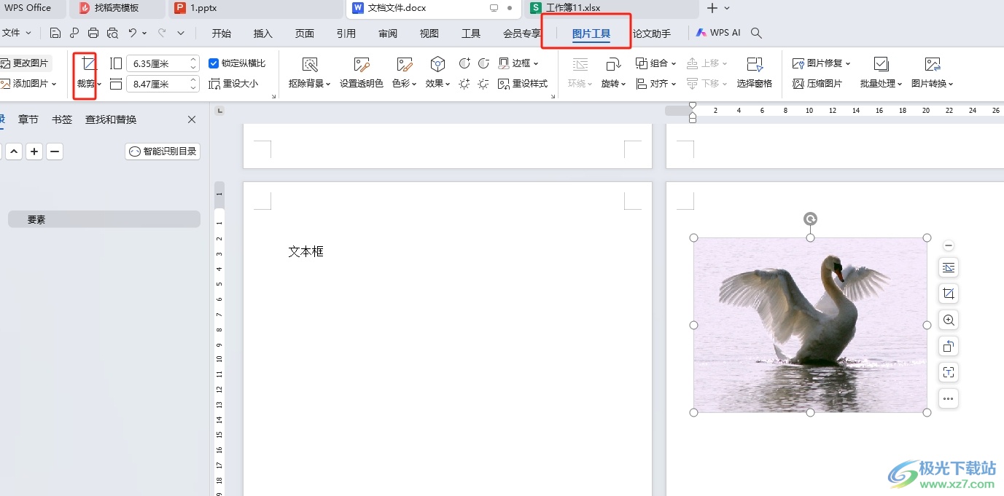Click the decrease contrast icon
Viewport: 1004px width, 496px height.
[483, 64]
